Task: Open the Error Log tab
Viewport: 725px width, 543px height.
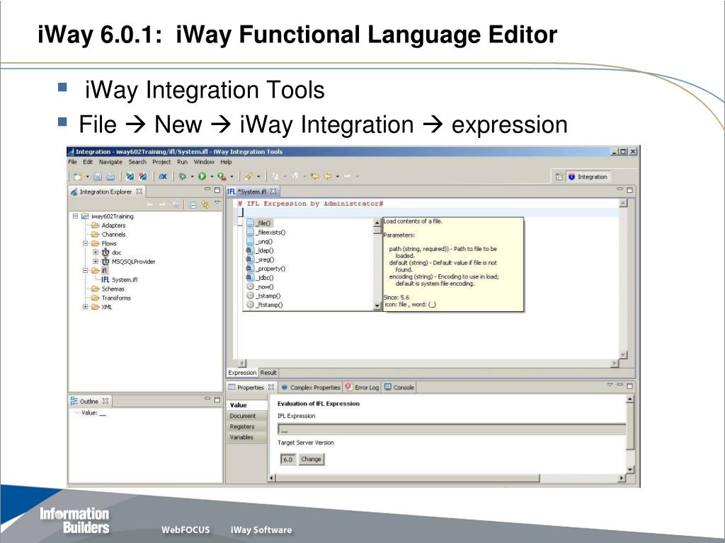Action: point(362,387)
